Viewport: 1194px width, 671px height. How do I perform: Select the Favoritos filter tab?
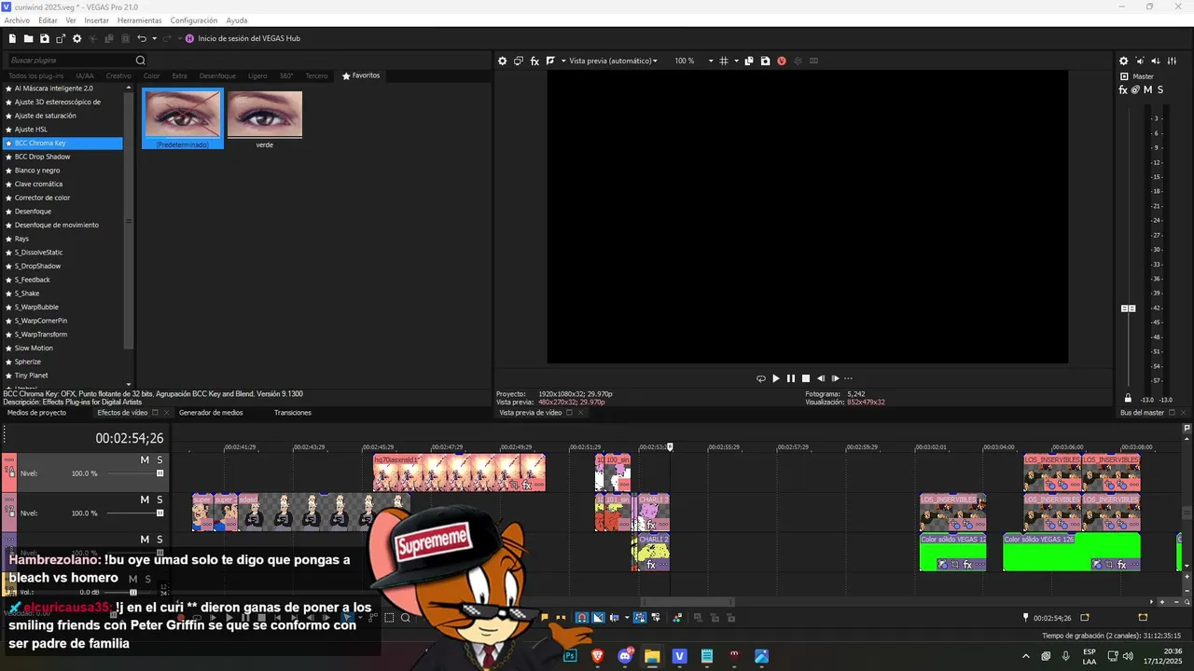[x=361, y=75]
